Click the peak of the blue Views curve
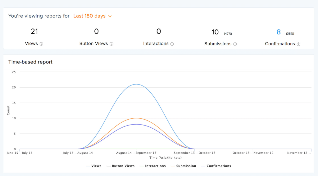Screen dimensions: 318x176 tap(136, 84)
